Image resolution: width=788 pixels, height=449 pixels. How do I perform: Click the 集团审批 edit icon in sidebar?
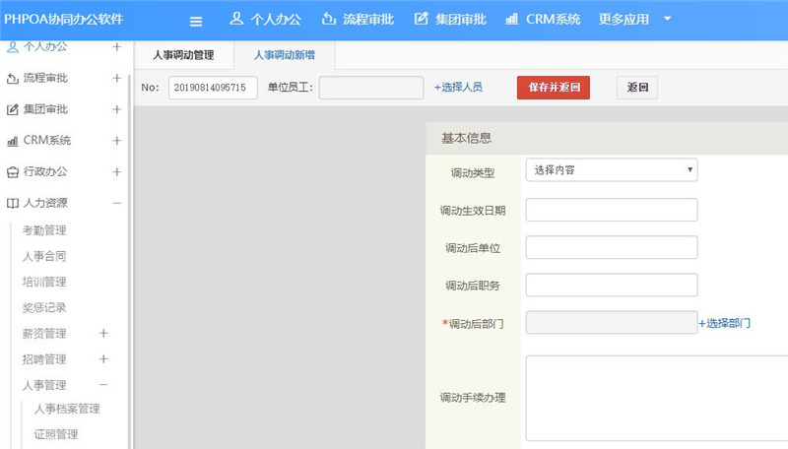tap(13, 109)
